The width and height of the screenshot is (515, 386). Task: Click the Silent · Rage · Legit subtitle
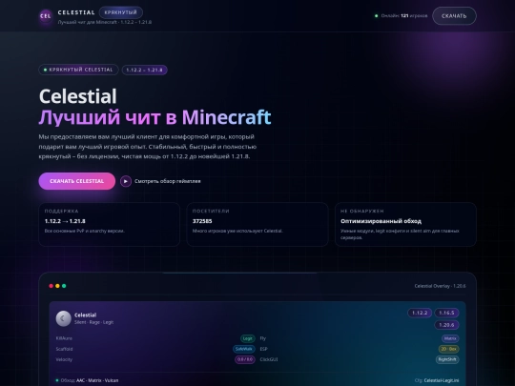pos(93,322)
